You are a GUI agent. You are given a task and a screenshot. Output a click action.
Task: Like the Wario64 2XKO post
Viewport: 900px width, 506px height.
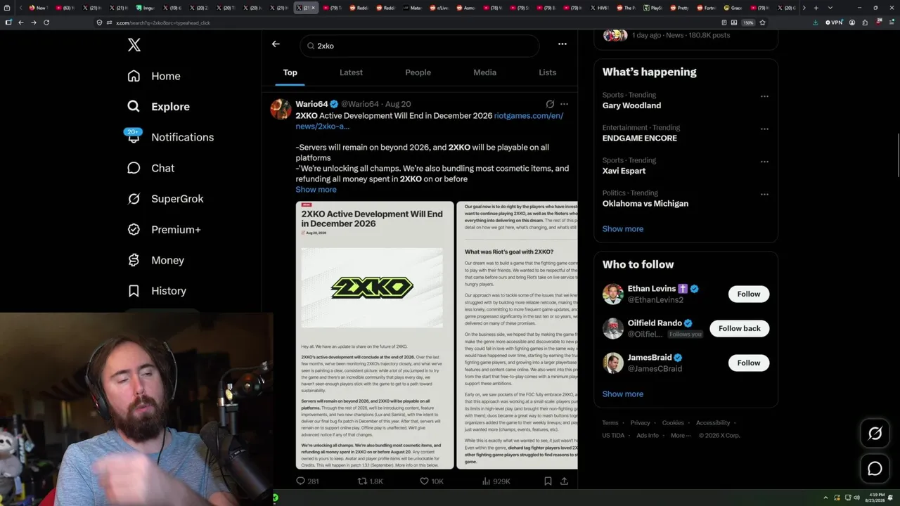point(431,481)
